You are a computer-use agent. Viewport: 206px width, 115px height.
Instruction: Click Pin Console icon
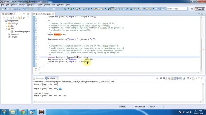pos(184,78)
